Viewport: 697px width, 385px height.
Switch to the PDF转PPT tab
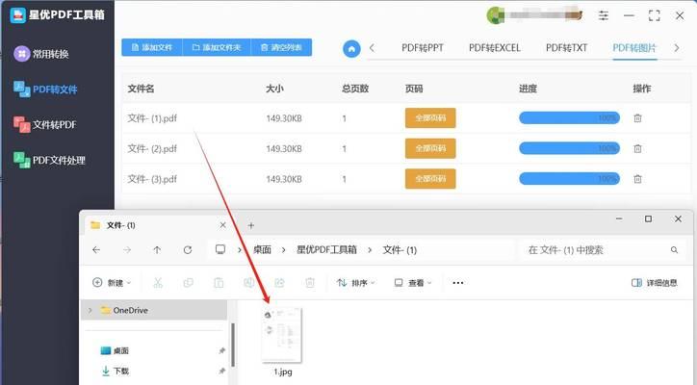click(423, 48)
